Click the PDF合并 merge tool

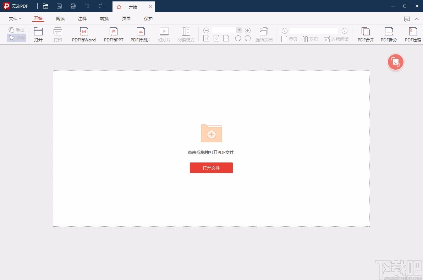tap(366, 35)
